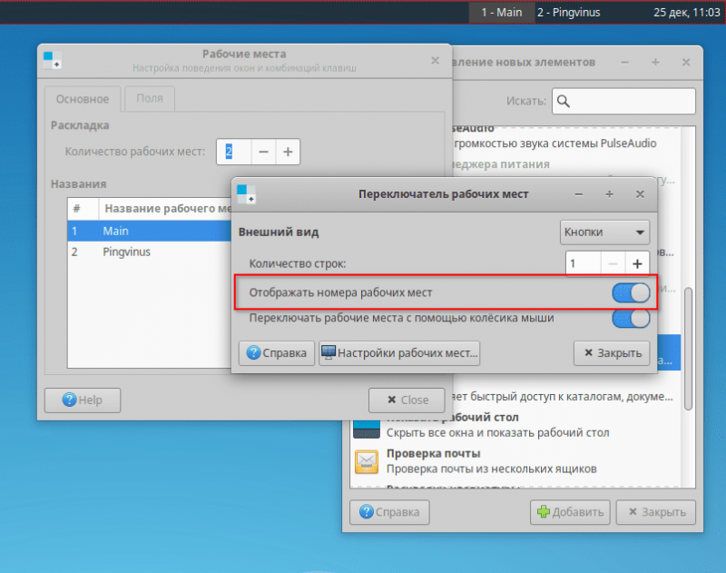Decrease Количество рабочих мест with minus
This screenshot has width=726, height=573.
(263, 152)
